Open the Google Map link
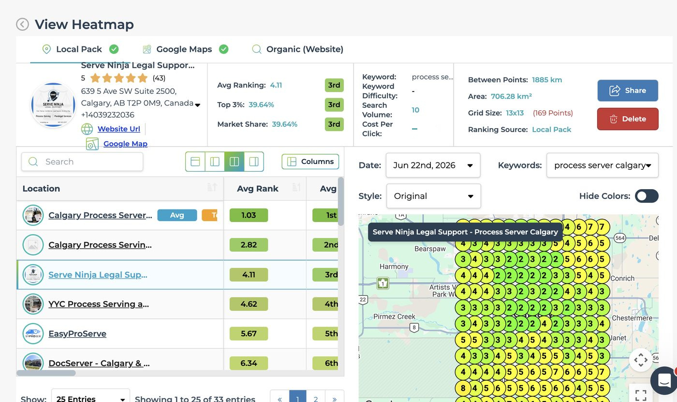 pyautogui.click(x=125, y=144)
